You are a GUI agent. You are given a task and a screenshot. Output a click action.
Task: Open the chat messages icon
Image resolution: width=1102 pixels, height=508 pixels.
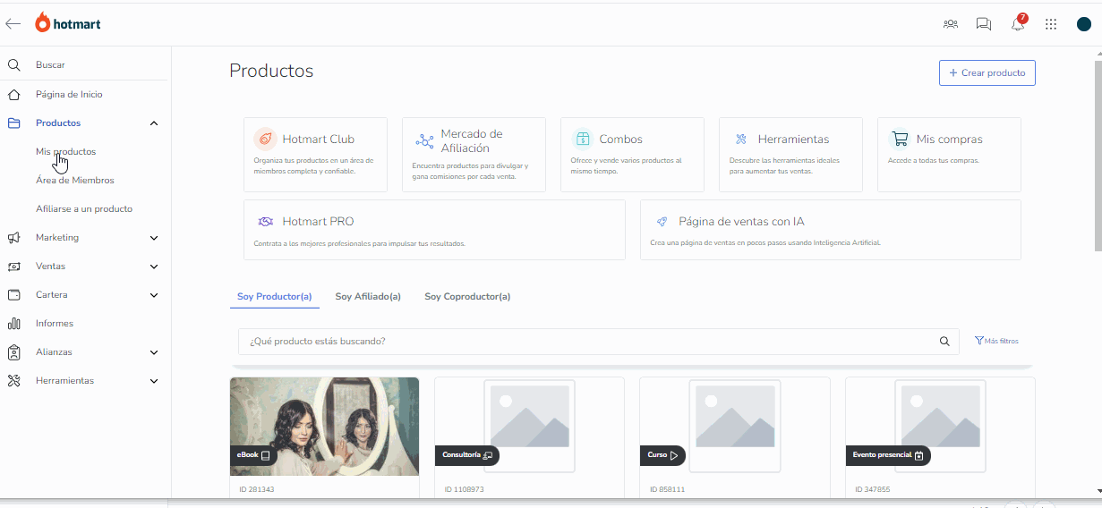point(984,24)
